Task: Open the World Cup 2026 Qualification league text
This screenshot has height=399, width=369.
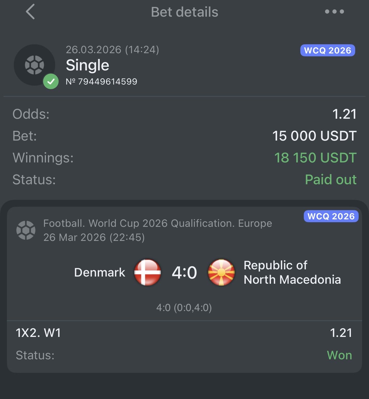Action: click(157, 223)
